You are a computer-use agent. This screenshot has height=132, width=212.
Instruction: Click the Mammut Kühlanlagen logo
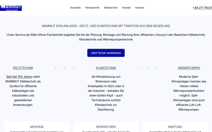point(11,8)
